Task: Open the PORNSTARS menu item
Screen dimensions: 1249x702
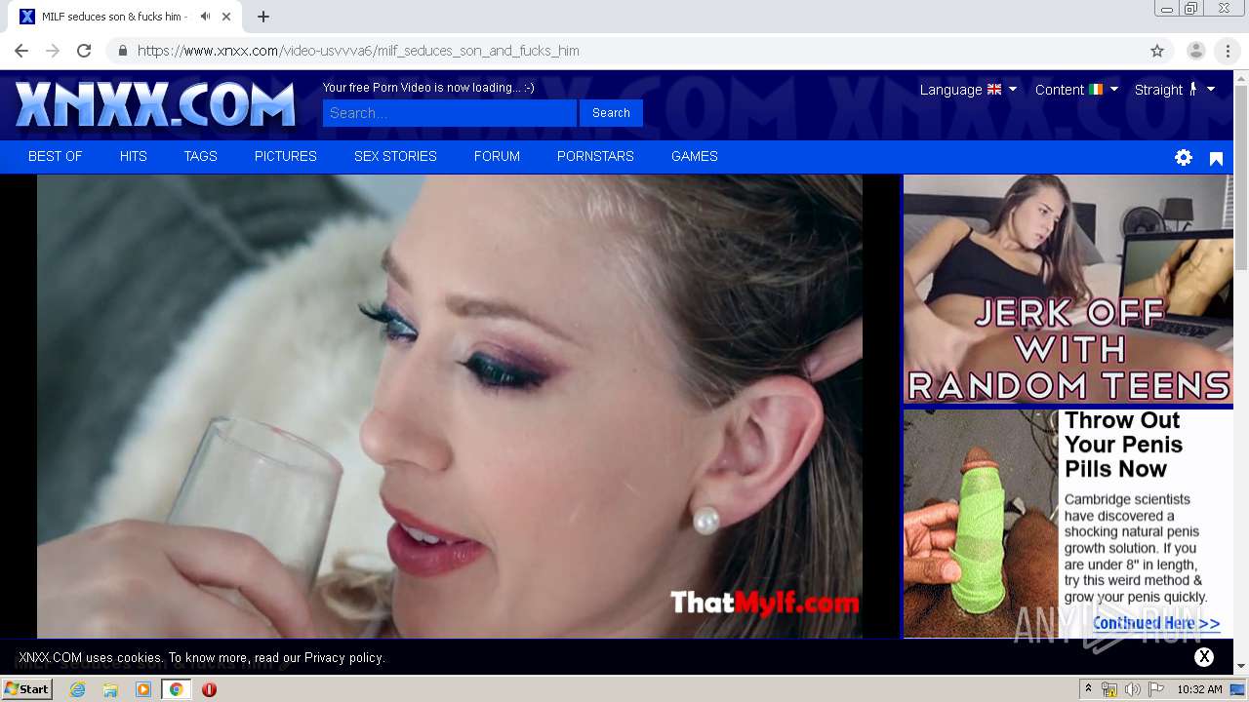Action: click(x=595, y=156)
